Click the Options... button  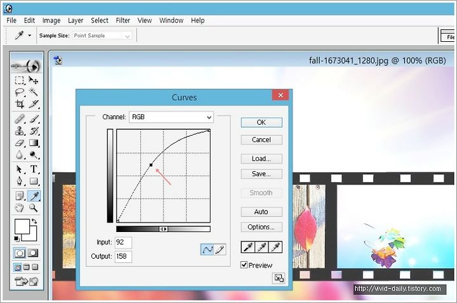(x=262, y=227)
